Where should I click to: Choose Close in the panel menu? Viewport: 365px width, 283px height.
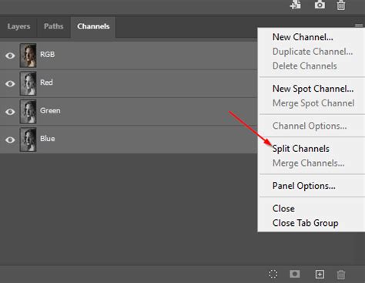coord(283,208)
